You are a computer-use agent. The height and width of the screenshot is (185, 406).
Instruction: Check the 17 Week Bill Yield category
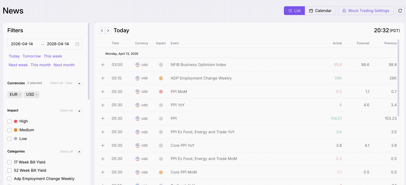9,162
